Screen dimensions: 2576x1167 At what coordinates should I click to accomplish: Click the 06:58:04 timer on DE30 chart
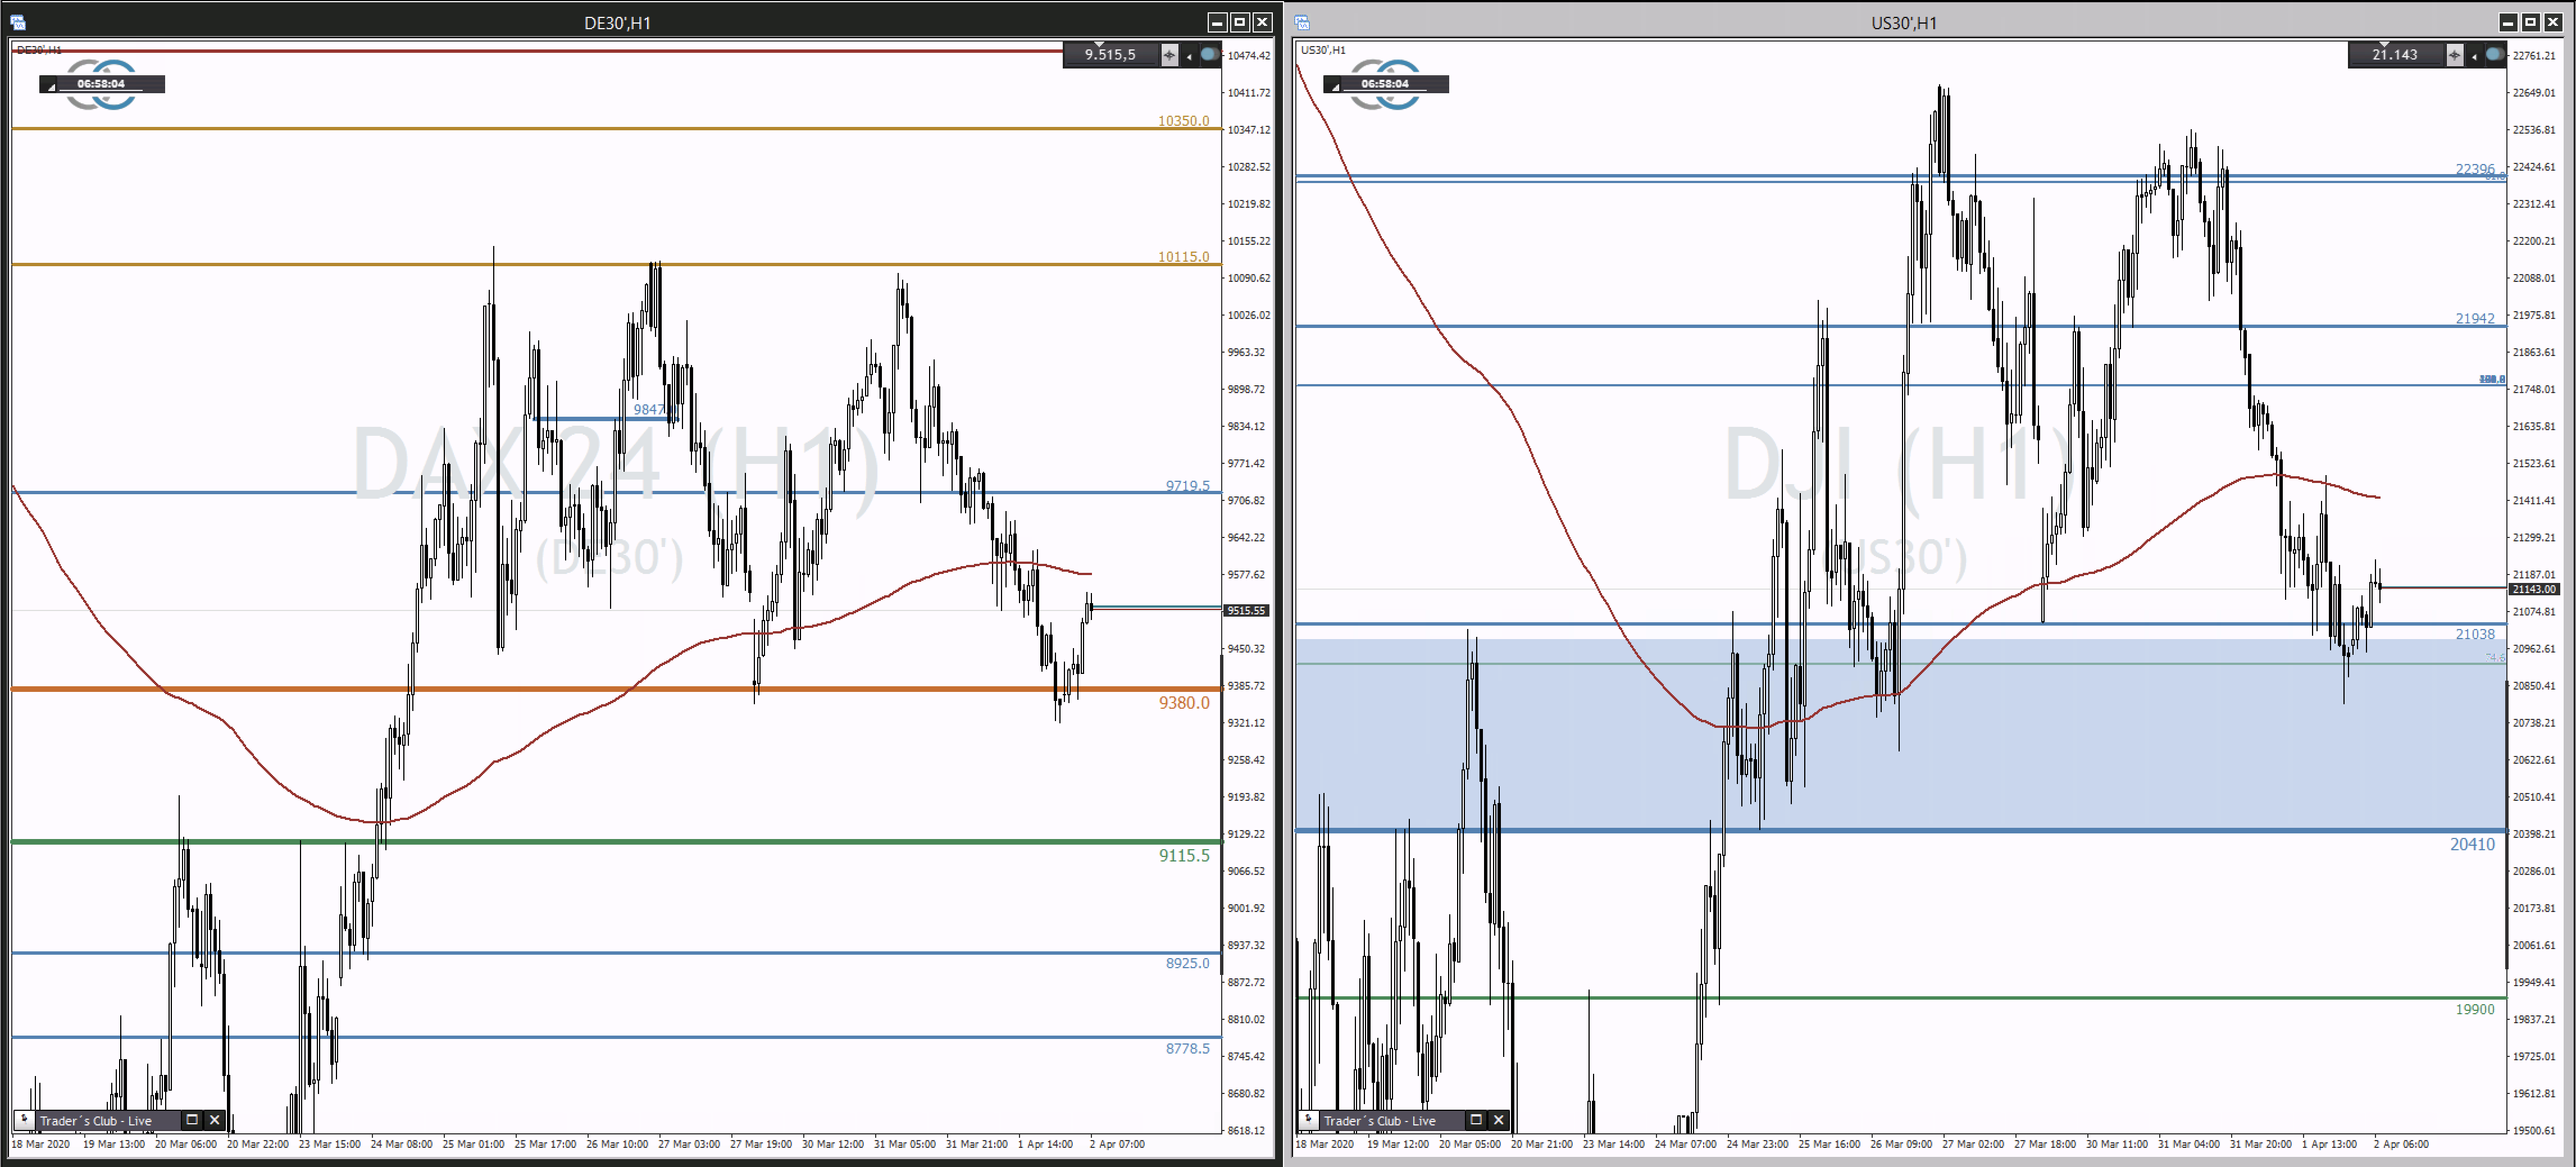click(x=101, y=84)
